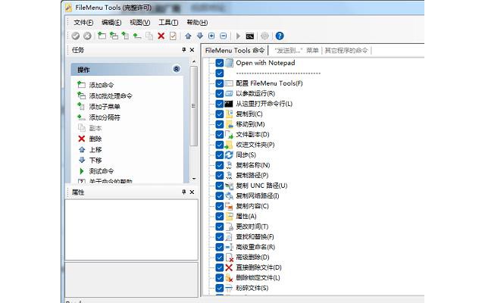Click the green checkmark apply icon in toolbar
The width and height of the screenshot is (485, 303).
[76, 36]
